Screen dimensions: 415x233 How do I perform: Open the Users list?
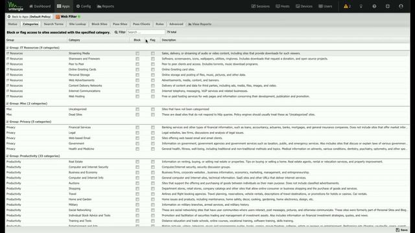point(326,6)
